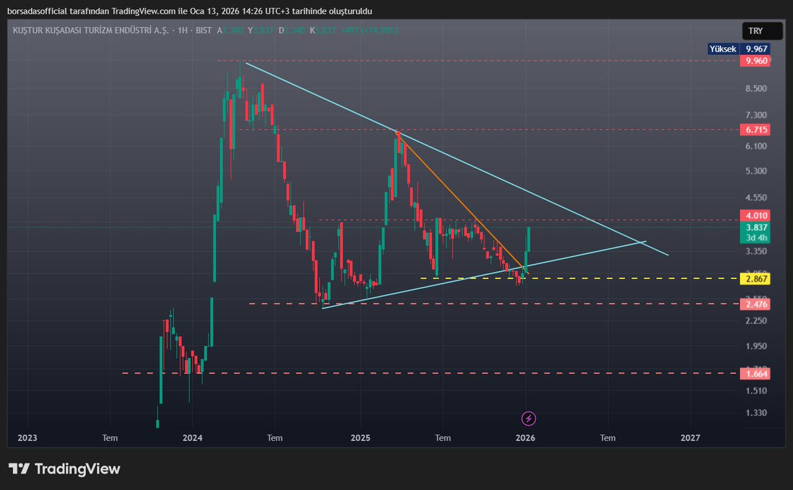Click the 5.300 price axis value

(x=756, y=171)
